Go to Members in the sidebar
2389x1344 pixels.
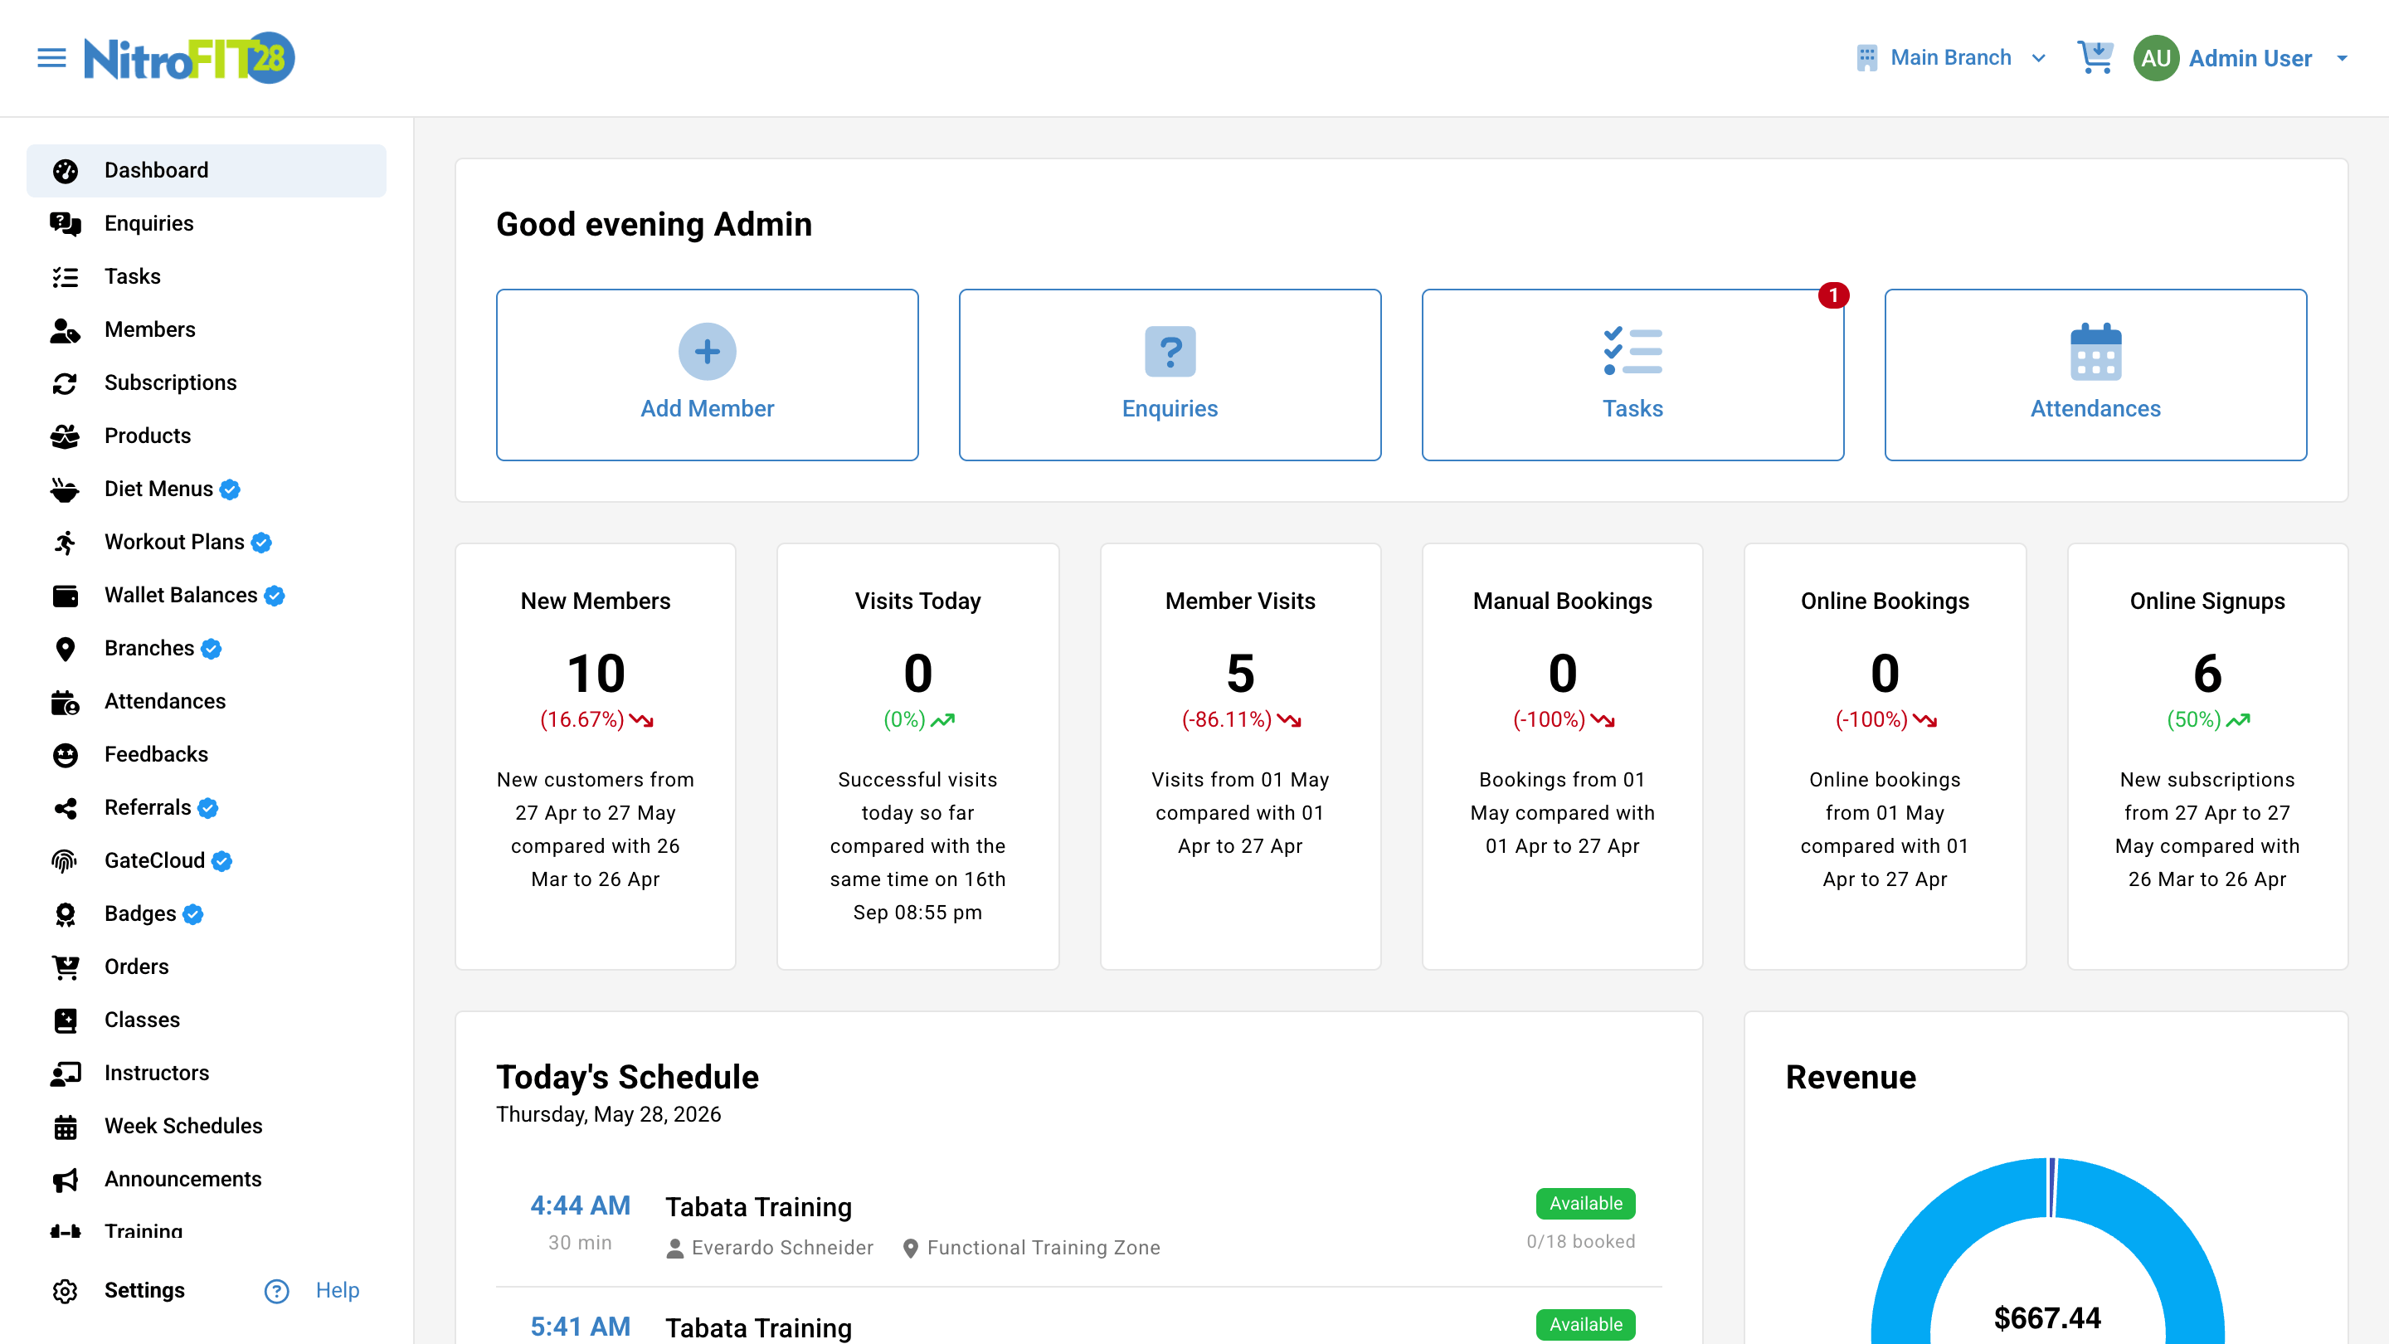(206, 330)
